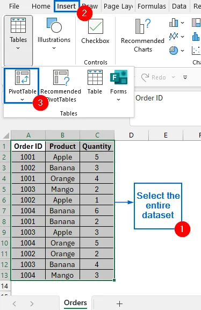This screenshot has height=310, width=201.
Task: Open the Formulas ribbon tab
Action: pos(152,6)
